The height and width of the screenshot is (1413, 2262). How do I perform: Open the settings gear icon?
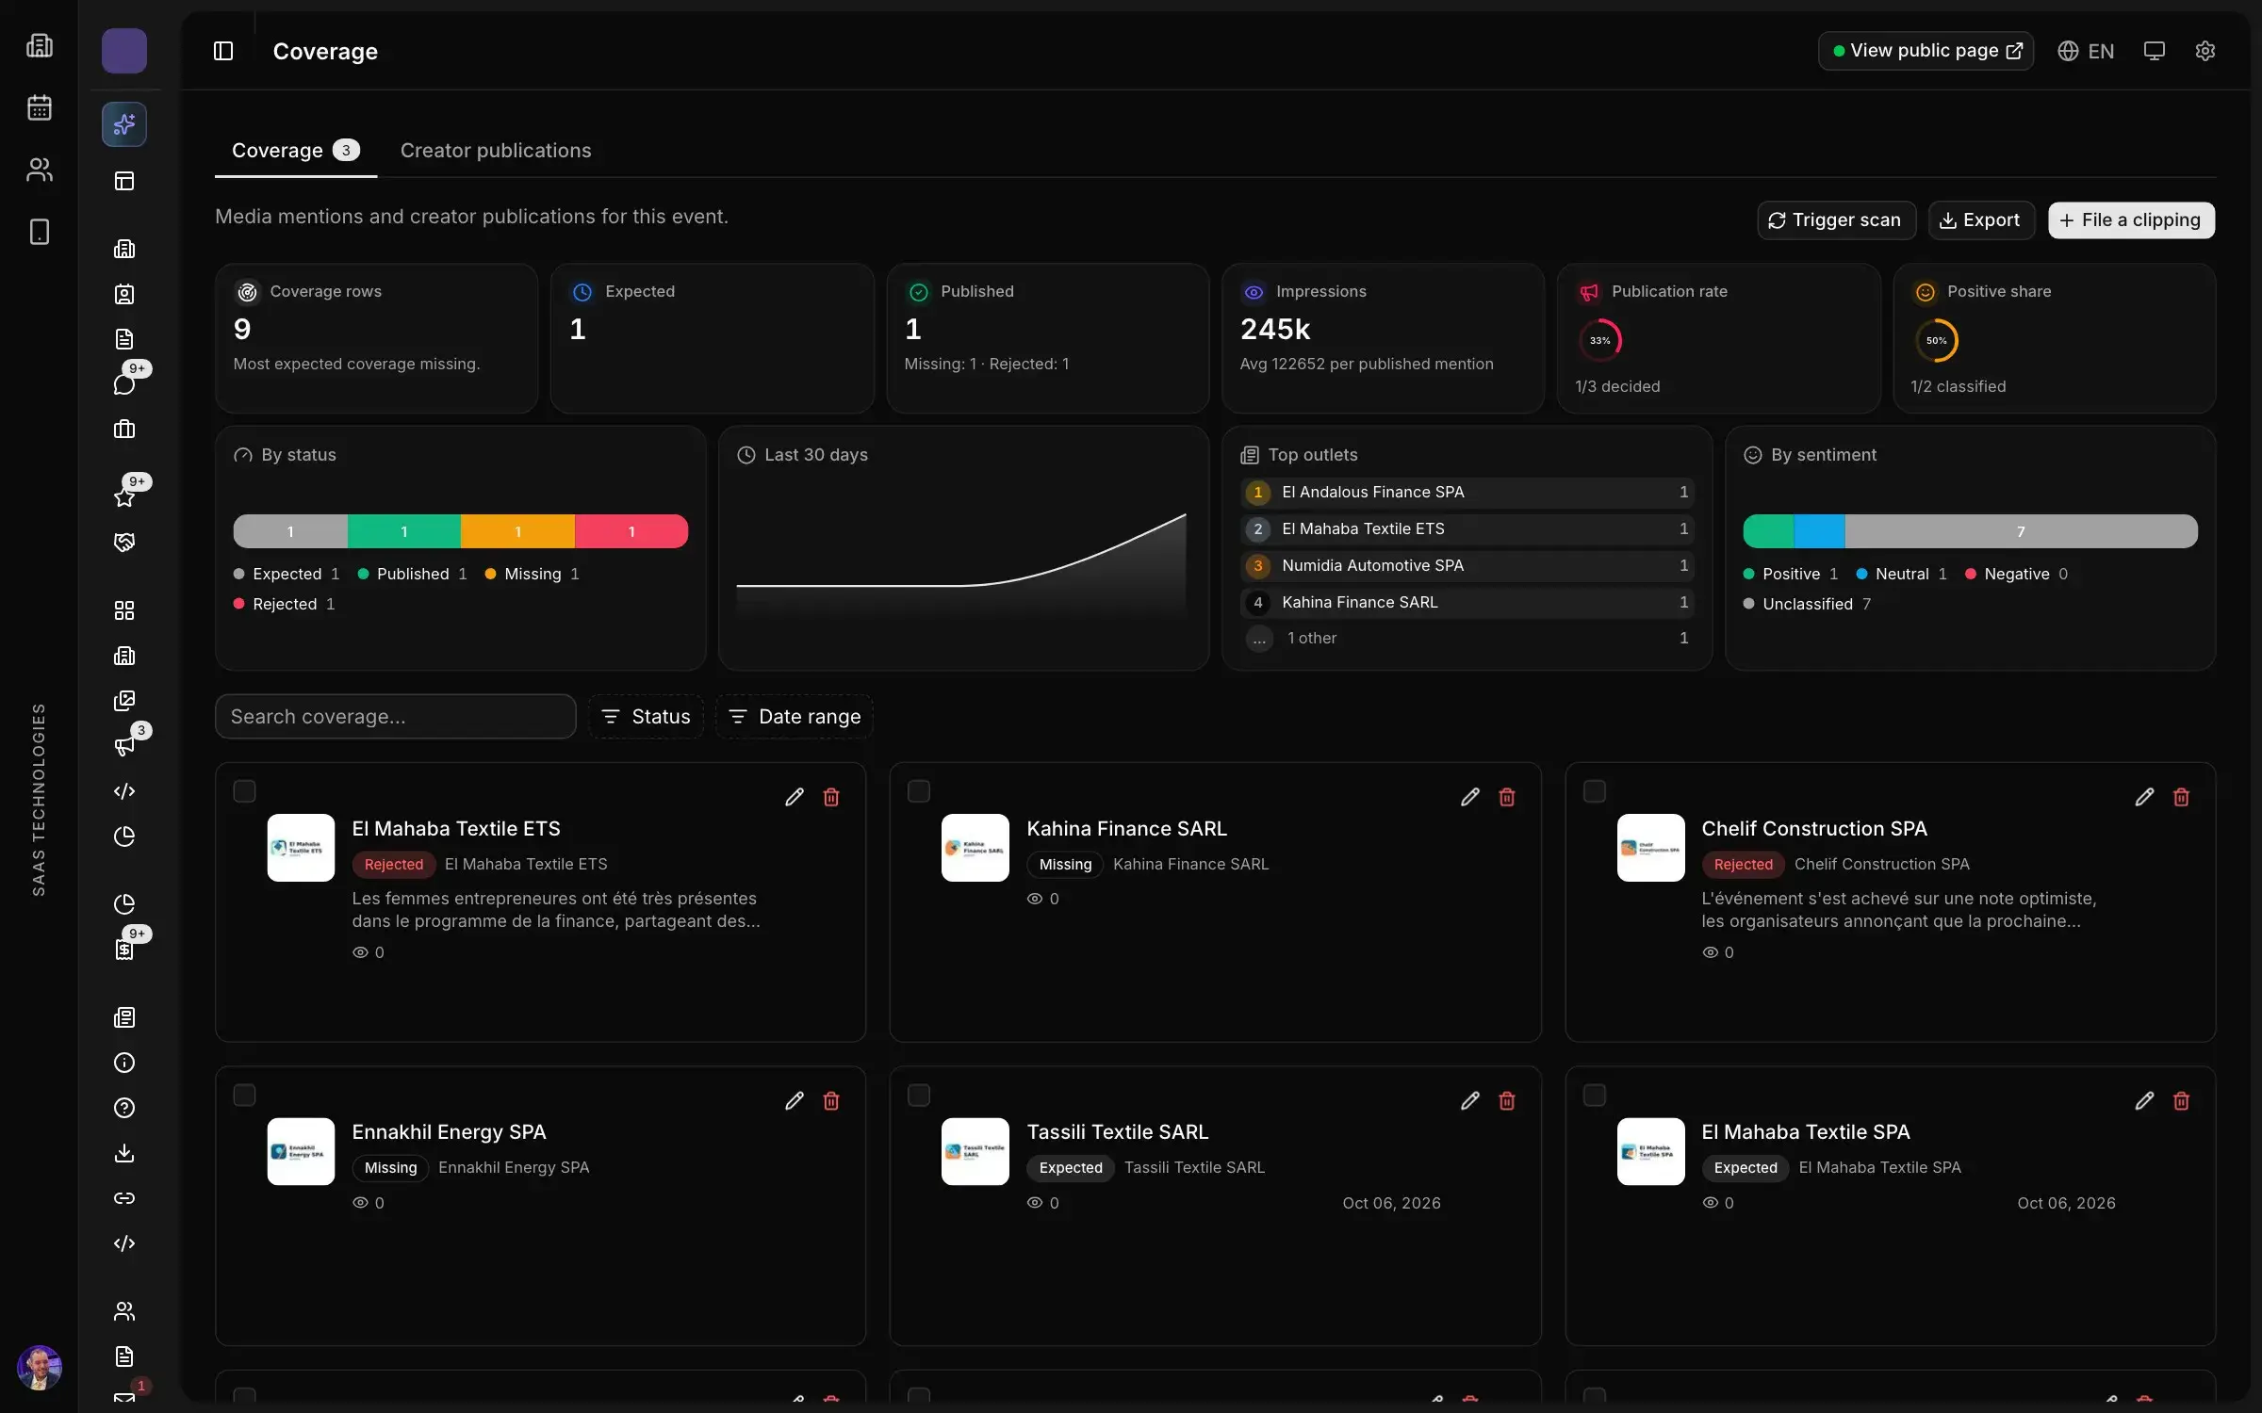[x=2205, y=51]
